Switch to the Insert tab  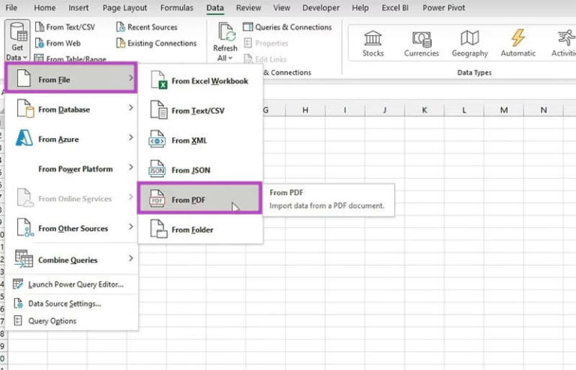click(x=78, y=8)
